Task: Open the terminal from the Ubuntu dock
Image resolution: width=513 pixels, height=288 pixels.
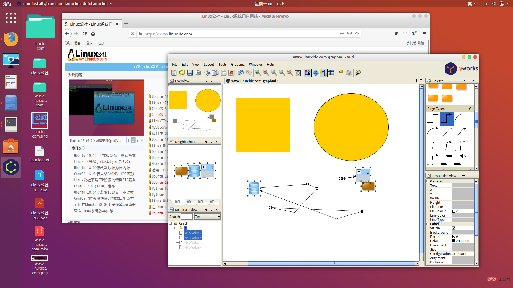Action: 11,124
